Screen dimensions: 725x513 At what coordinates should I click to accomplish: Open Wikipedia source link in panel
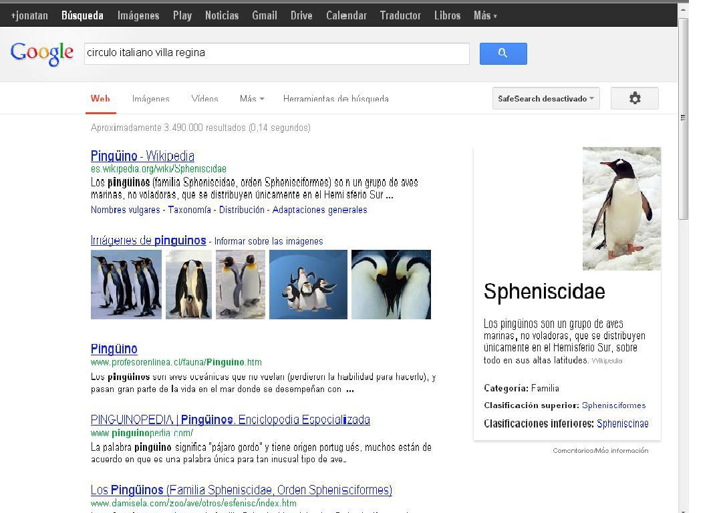[607, 361]
